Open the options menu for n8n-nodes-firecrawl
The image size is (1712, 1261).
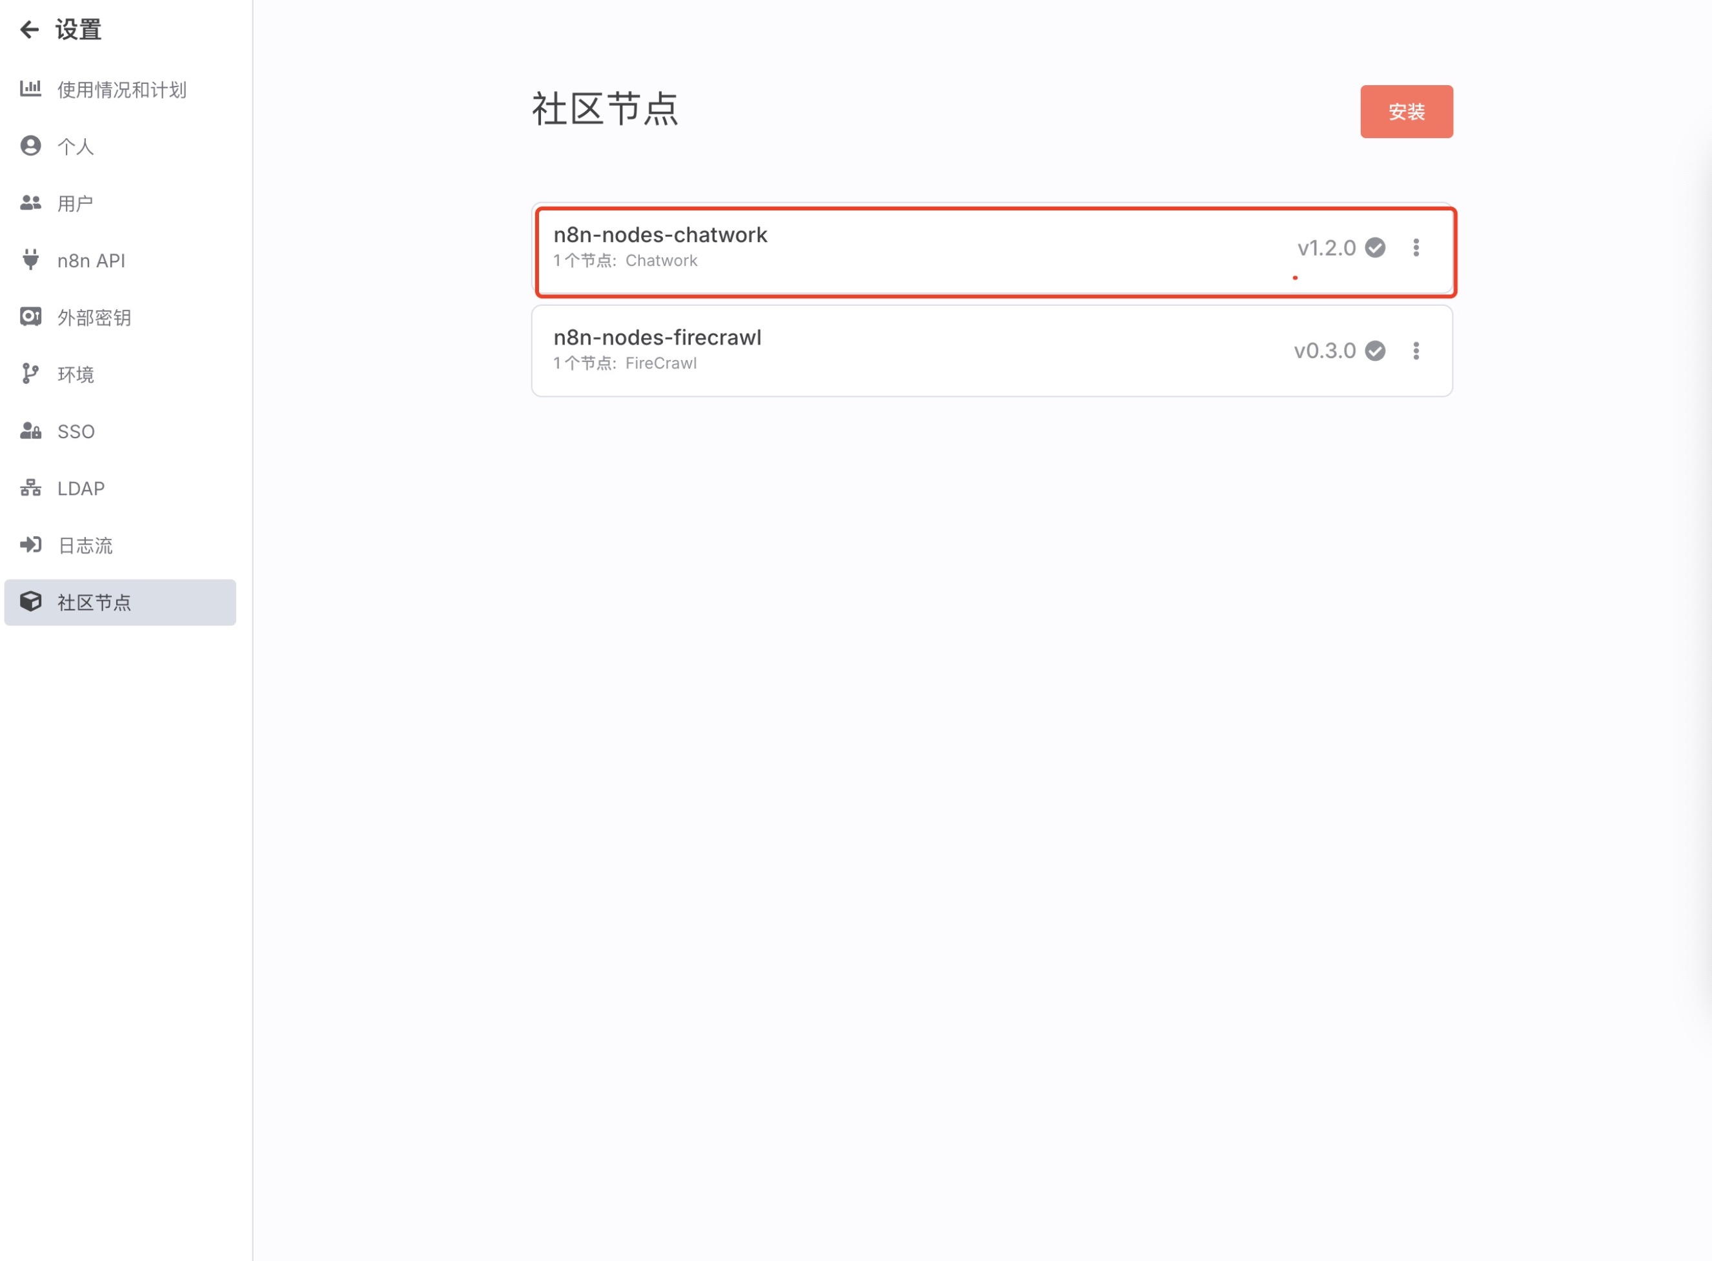point(1416,350)
